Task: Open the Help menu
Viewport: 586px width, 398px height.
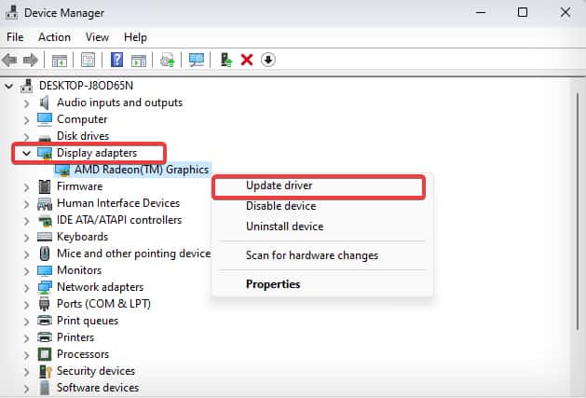Action: 135,37
